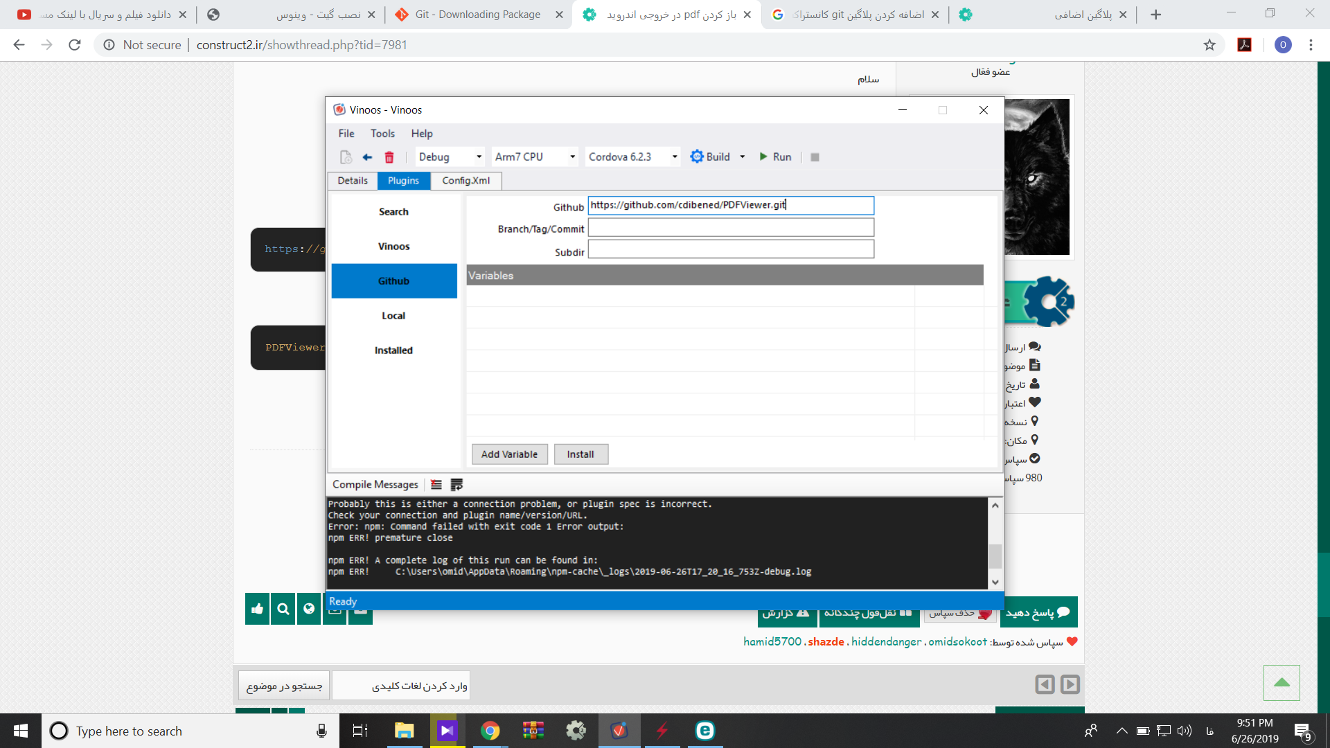Switch to the Git - Downloading Package tab
The width and height of the screenshot is (1330, 748).
(x=478, y=15)
